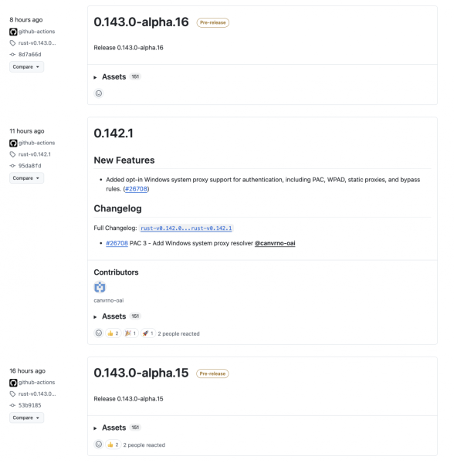Toggle rocket reaction on 0.142.1

coord(148,333)
